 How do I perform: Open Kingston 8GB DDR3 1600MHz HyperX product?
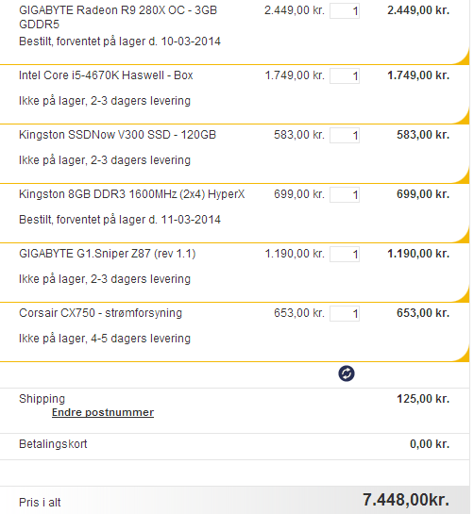tap(131, 194)
